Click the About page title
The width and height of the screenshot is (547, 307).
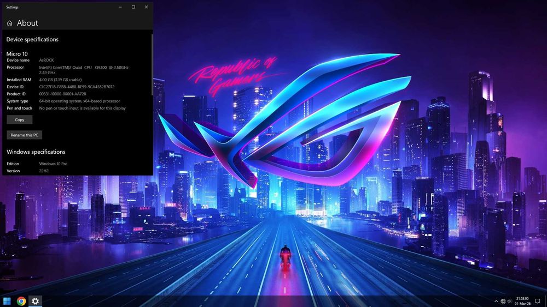tap(27, 23)
